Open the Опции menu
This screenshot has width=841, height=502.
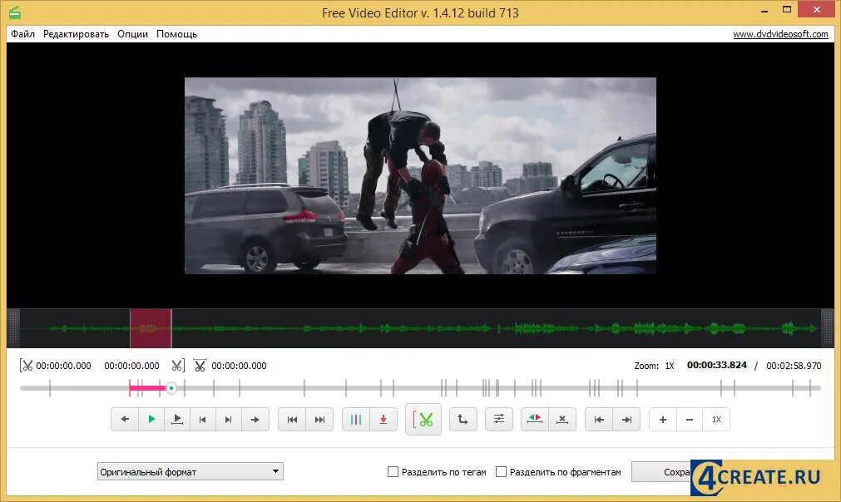point(132,34)
